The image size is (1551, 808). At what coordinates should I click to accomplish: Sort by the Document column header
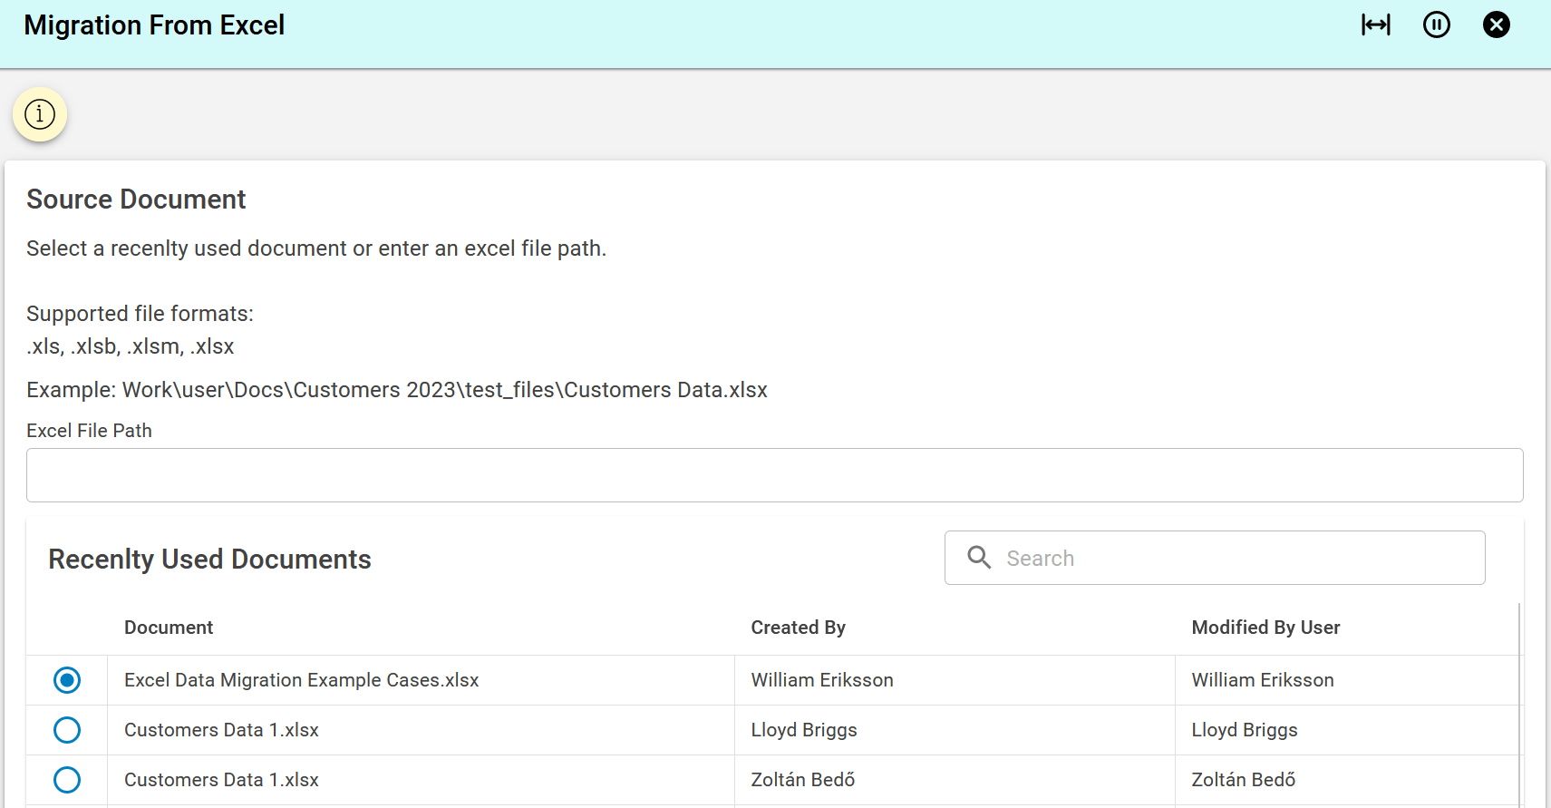tap(169, 628)
